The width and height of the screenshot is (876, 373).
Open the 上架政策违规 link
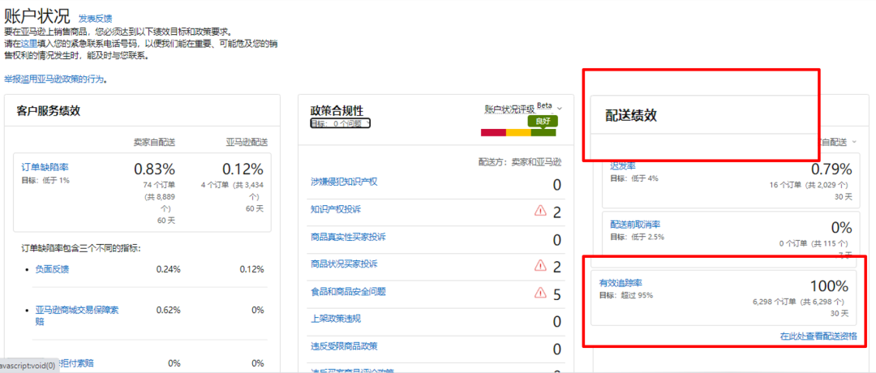(x=336, y=319)
